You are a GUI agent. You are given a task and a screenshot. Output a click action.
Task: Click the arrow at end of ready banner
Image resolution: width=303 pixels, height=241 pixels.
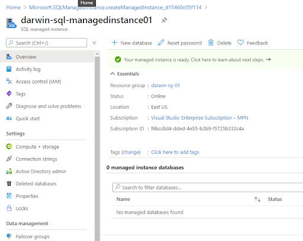coord(268,59)
